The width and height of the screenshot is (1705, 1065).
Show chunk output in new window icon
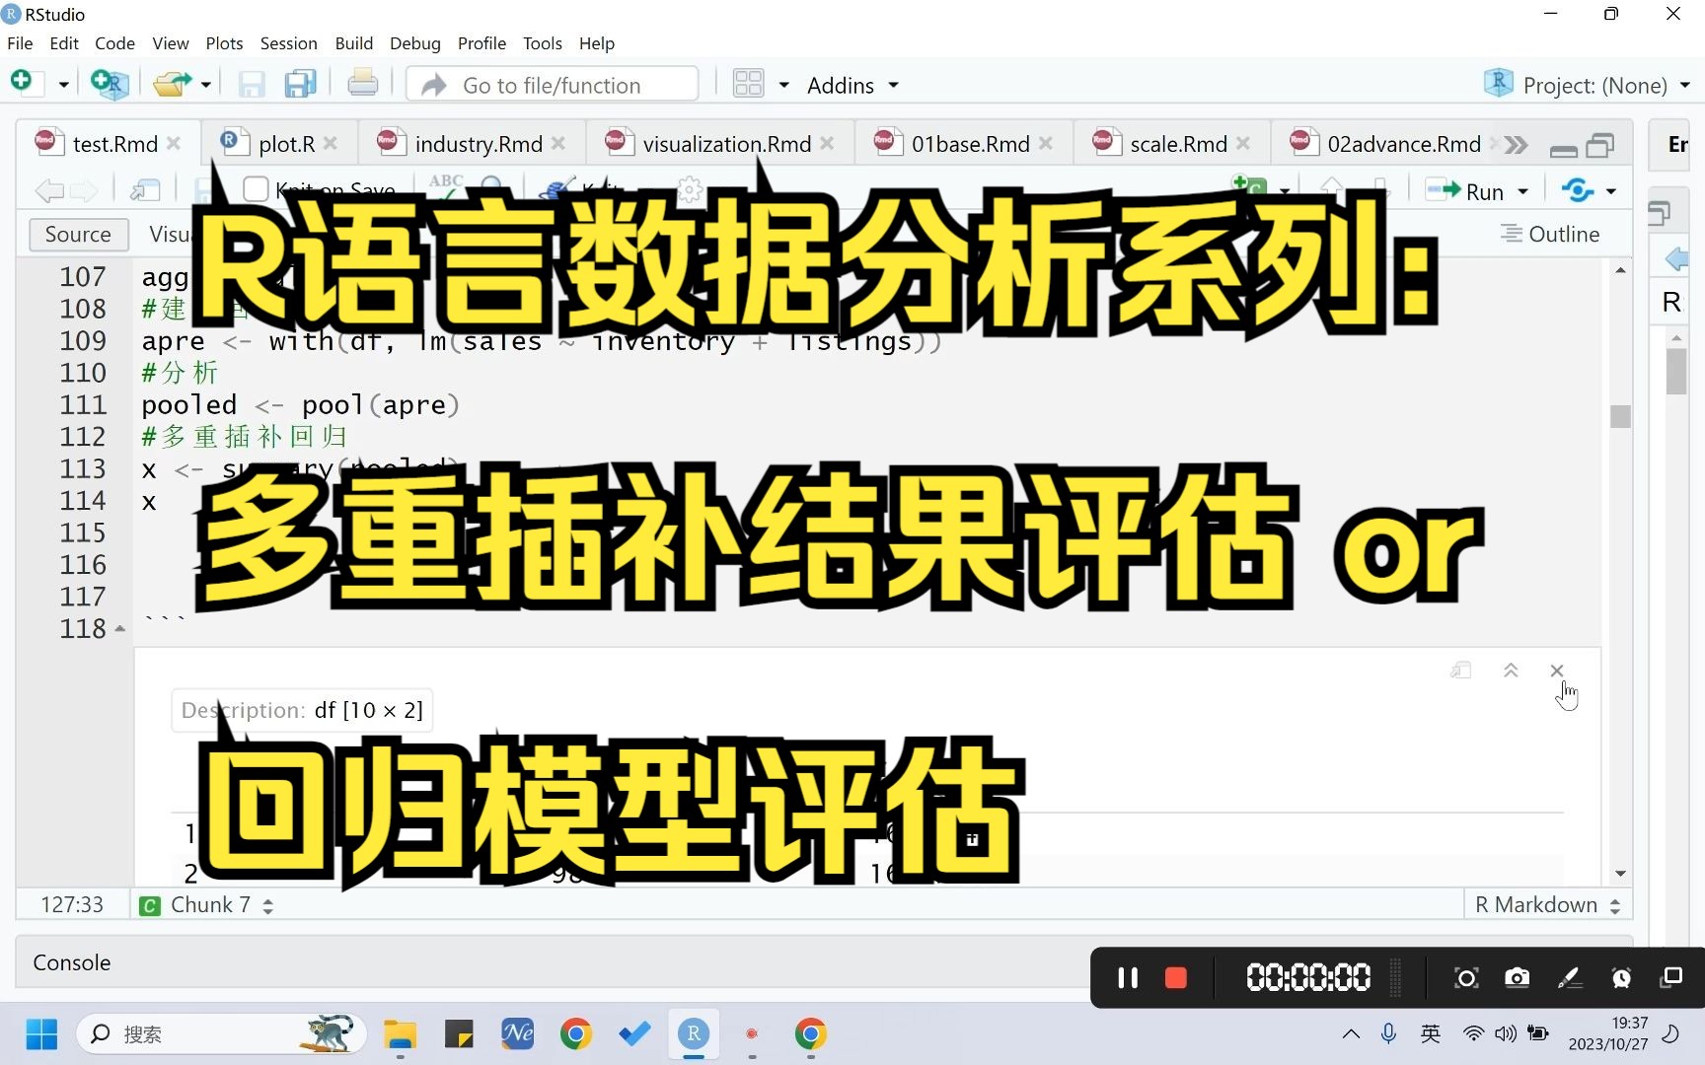click(x=1461, y=671)
